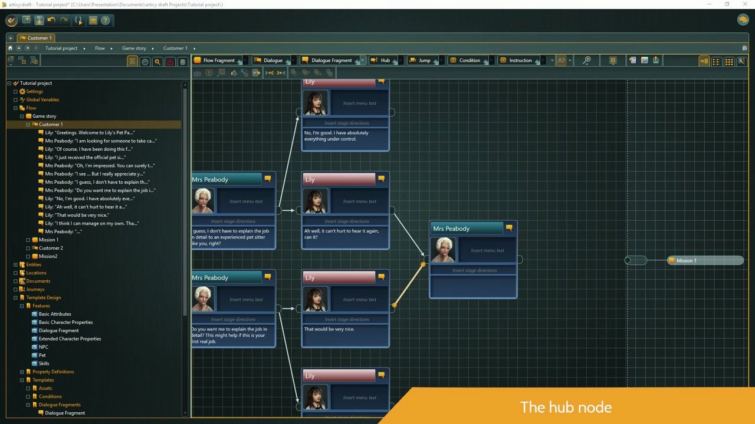755x424 pixels.
Task: Expand the Property Definitions tree node
Action: click(22, 372)
